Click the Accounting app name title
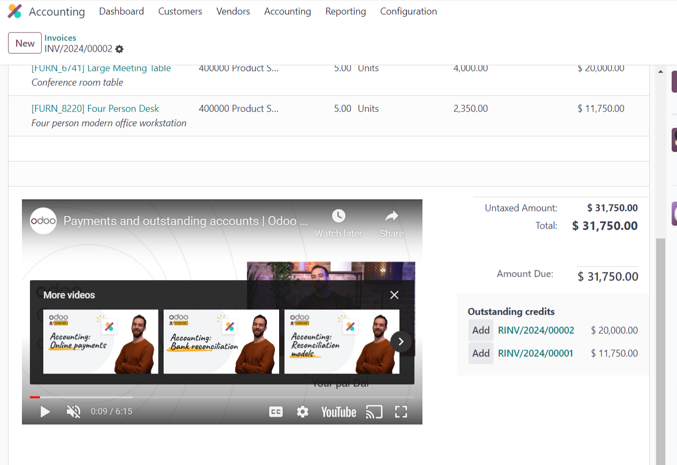This screenshot has width=677, height=465. [x=57, y=12]
